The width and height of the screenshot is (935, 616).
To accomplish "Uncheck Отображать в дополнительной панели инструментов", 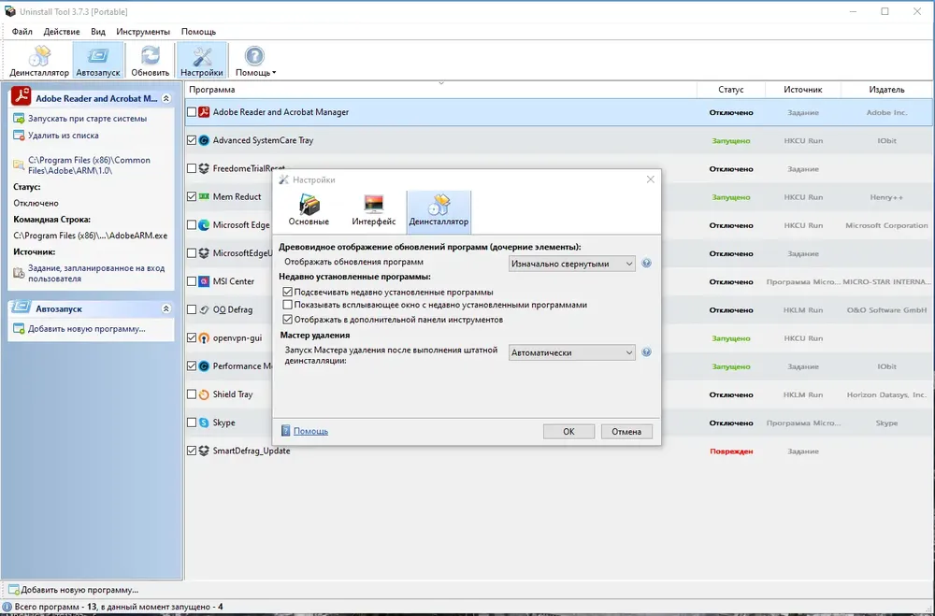I will [287, 320].
